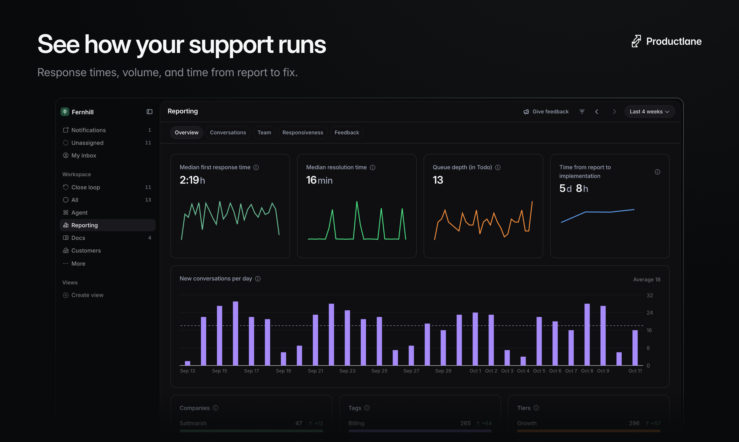The width and height of the screenshot is (739, 442).
Task: Collapse the sidebar with the panel icon
Action: click(150, 112)
